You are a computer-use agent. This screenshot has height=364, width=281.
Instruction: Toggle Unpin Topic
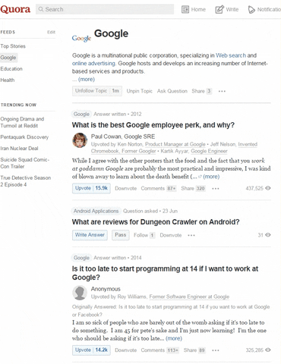point(140,91)
